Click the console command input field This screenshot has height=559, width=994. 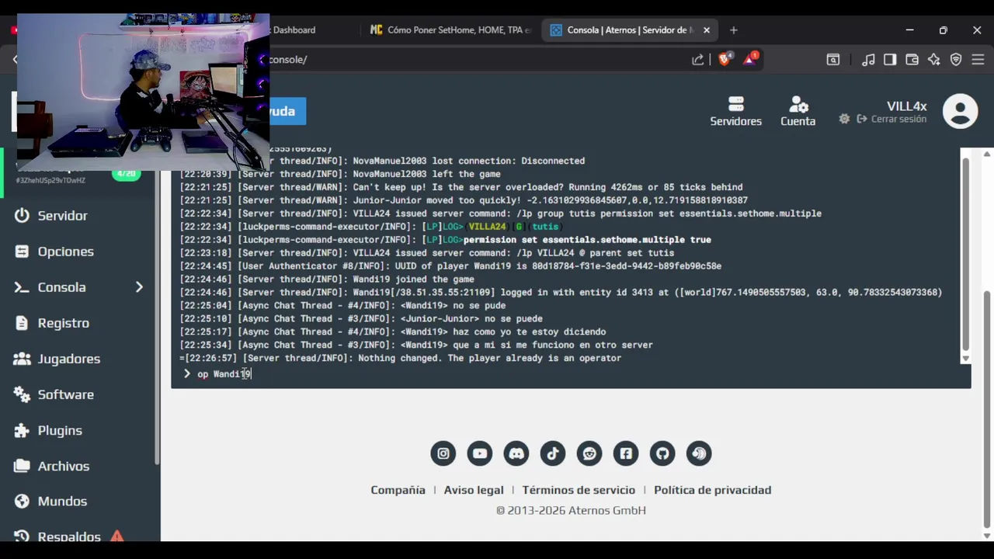571,374
